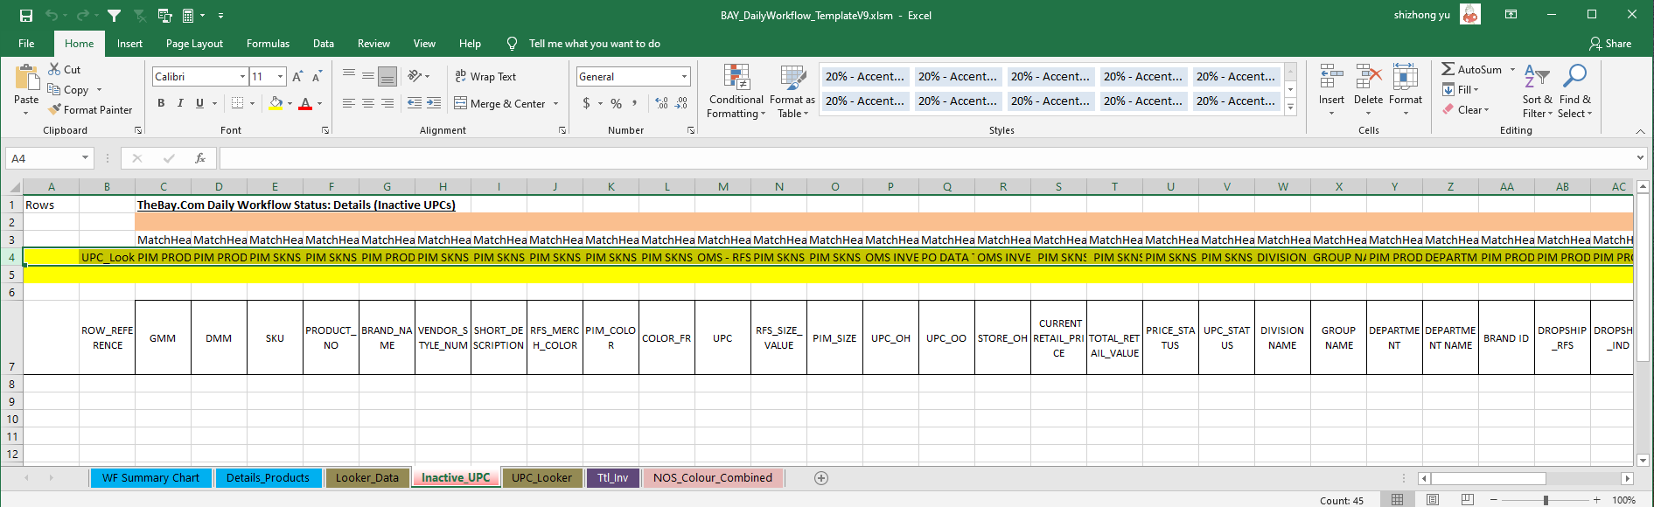Image resolution: width=1654 pixels, height=507 pixels.
Task: Click Increase Indent icon
Action: (434, 103)
